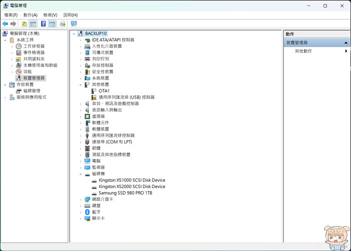Click the scan hardware changes monitor icon
Image resolution: width=351 pixels, height=251 pixels.
tap(74, 23)
